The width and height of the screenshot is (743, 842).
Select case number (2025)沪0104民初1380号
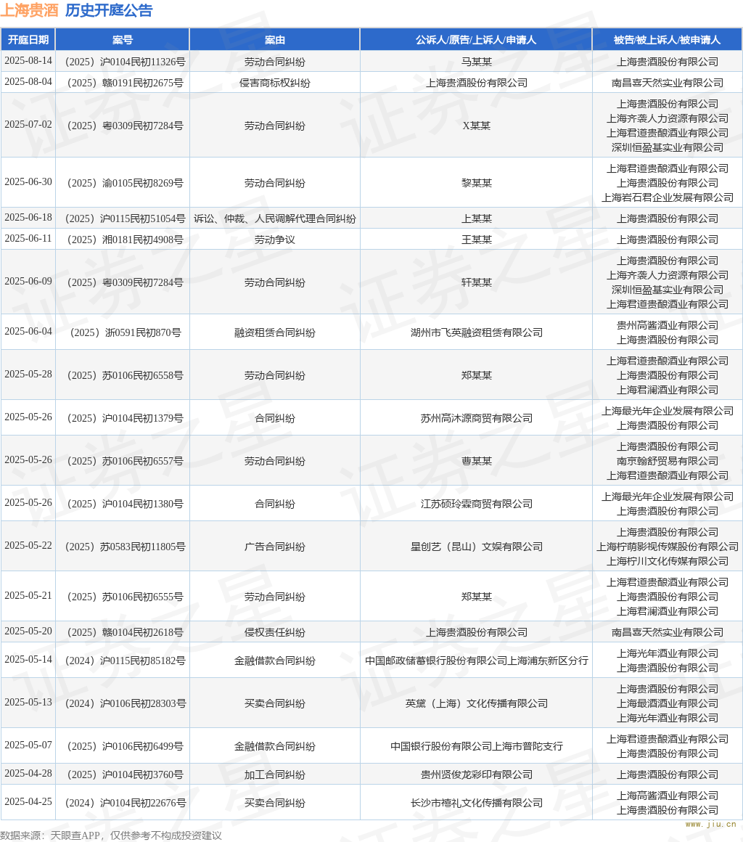click(125, 504)
